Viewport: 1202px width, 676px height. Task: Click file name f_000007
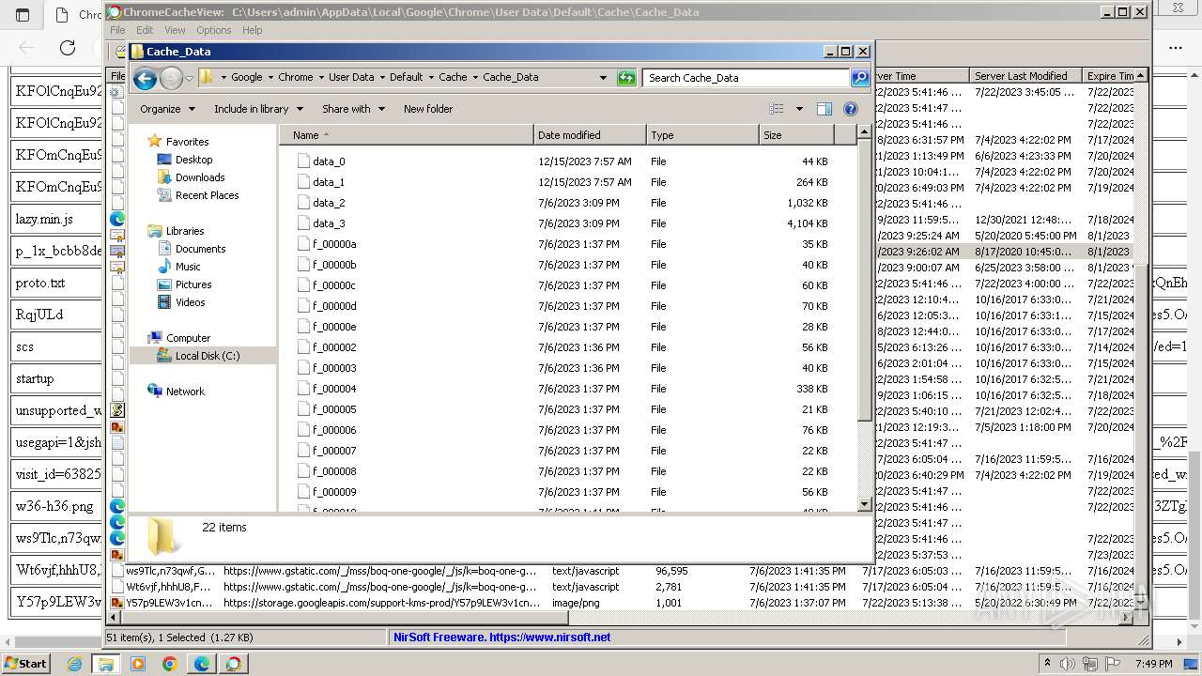pyautogui.click(x=334, y=451)
